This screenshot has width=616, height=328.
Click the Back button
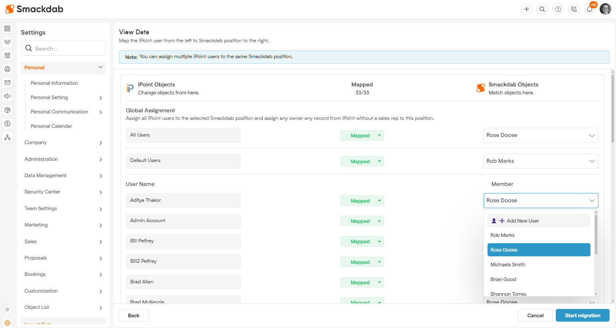pos(134,316)
